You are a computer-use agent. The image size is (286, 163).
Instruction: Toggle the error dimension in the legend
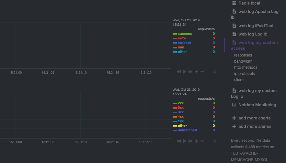(x=182, y=38)
